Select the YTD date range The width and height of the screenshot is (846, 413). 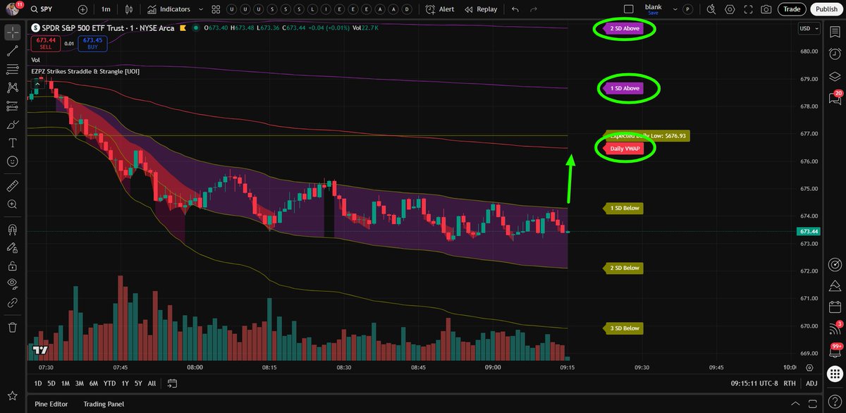[109, 383]
